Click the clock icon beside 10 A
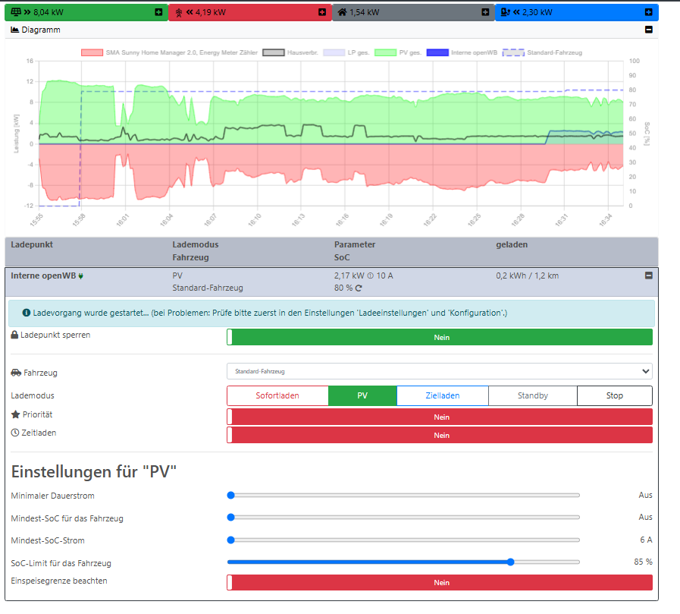Viewport: 680px width, 614px height. coord(371,276)
